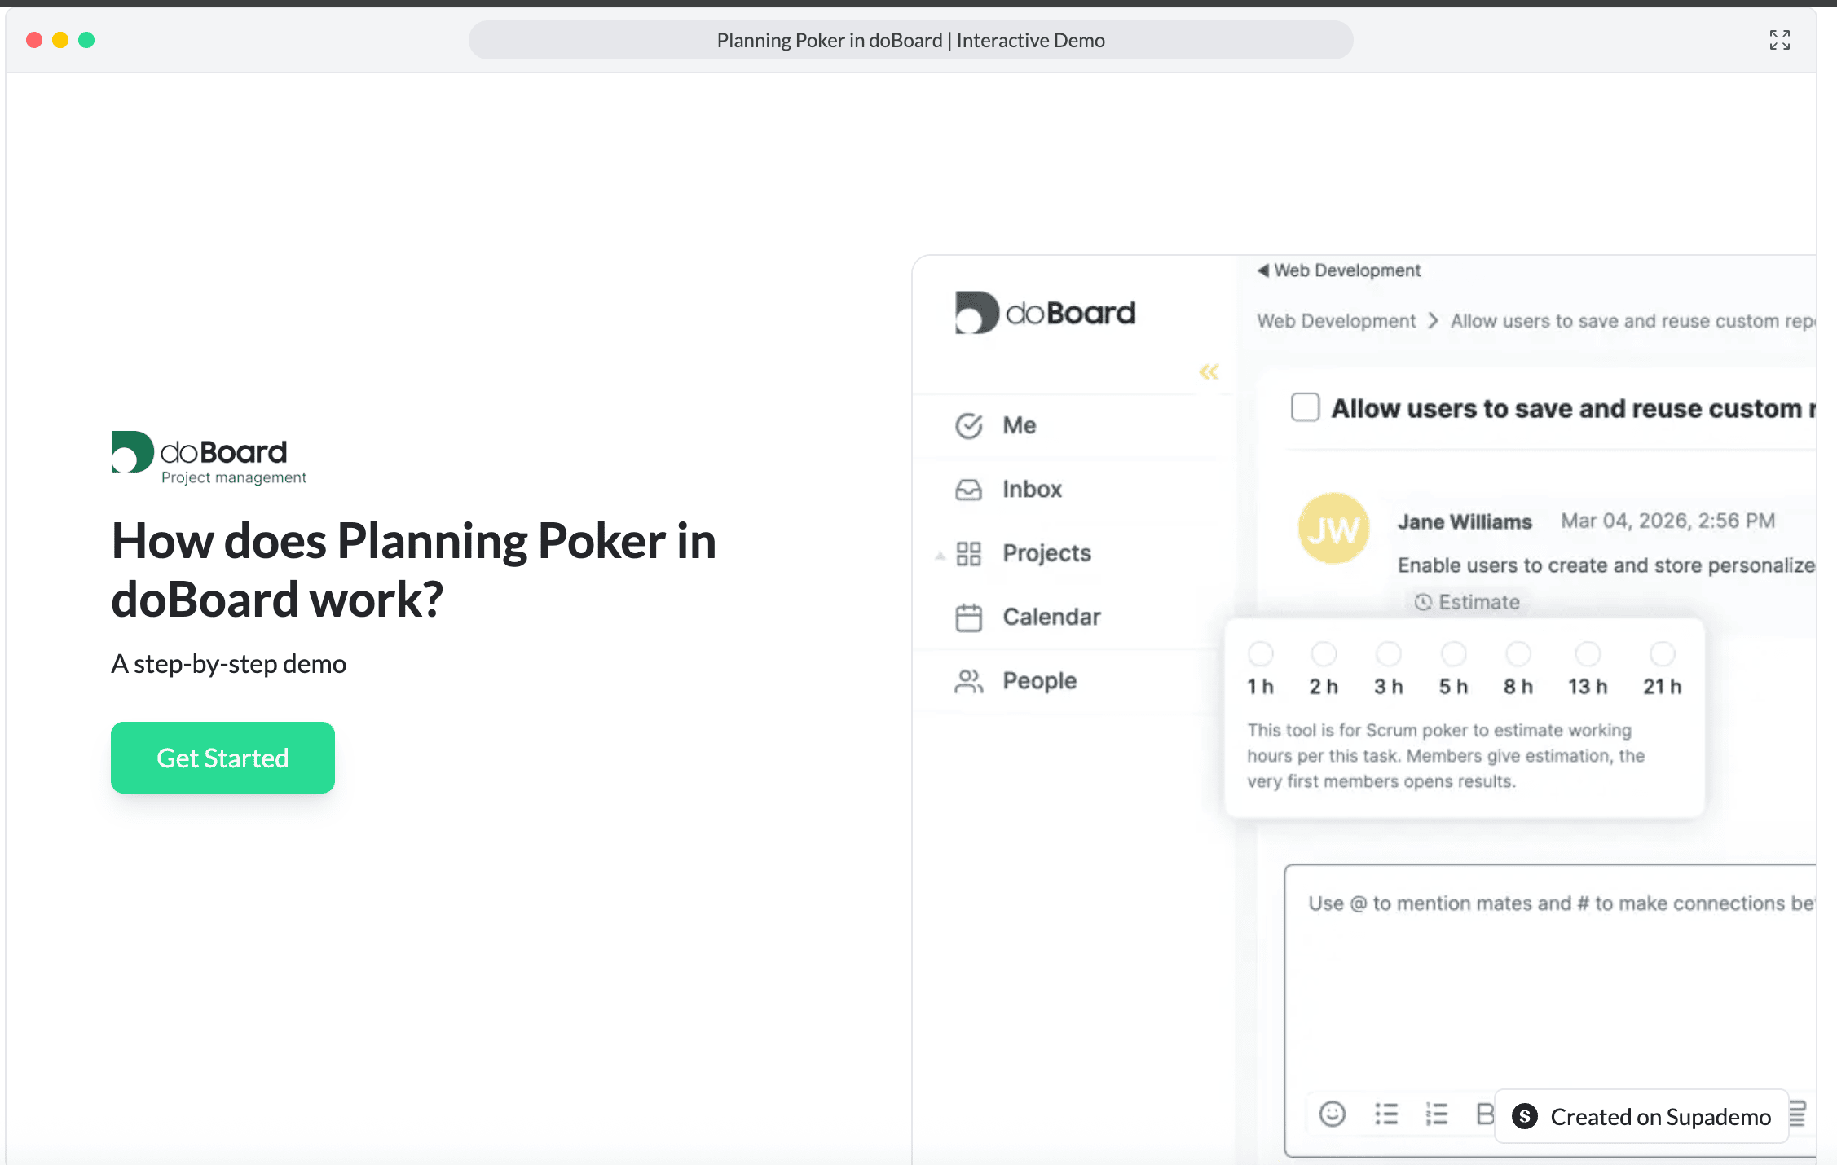Click the Inbox tray icon

point(968,490)
